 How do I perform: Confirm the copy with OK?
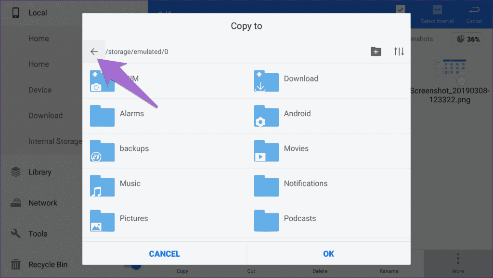coord(328,253)
